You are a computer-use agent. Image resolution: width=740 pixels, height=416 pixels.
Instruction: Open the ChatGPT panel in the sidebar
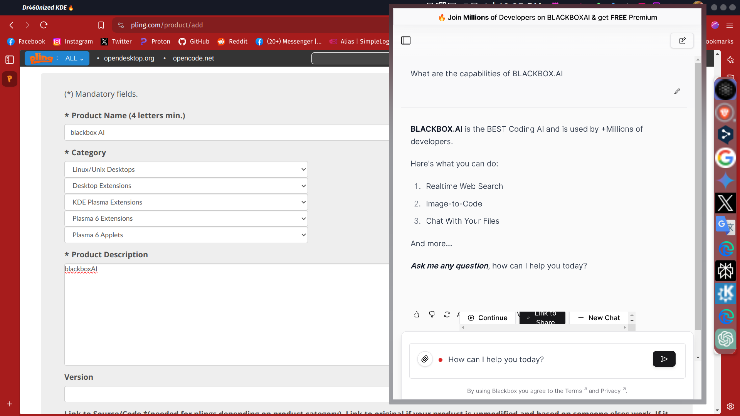[726, 339]
